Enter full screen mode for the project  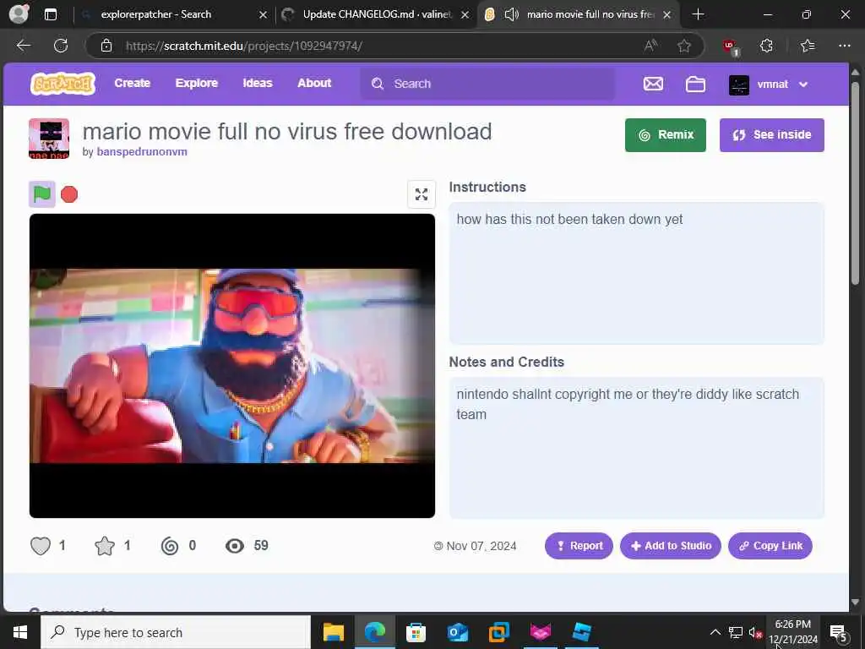(422, 194)
